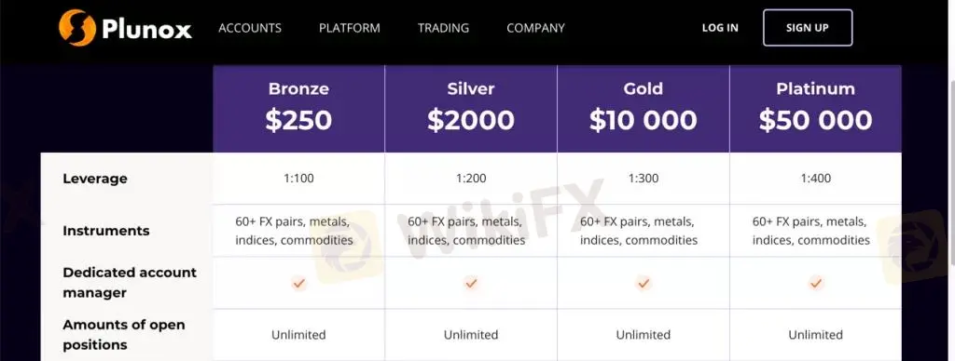Select the Platinum $50 000 plan header

click(815, 109)
